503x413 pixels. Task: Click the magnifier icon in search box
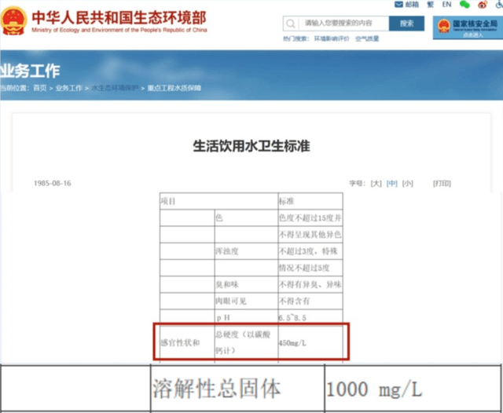[x=291, y=24]
